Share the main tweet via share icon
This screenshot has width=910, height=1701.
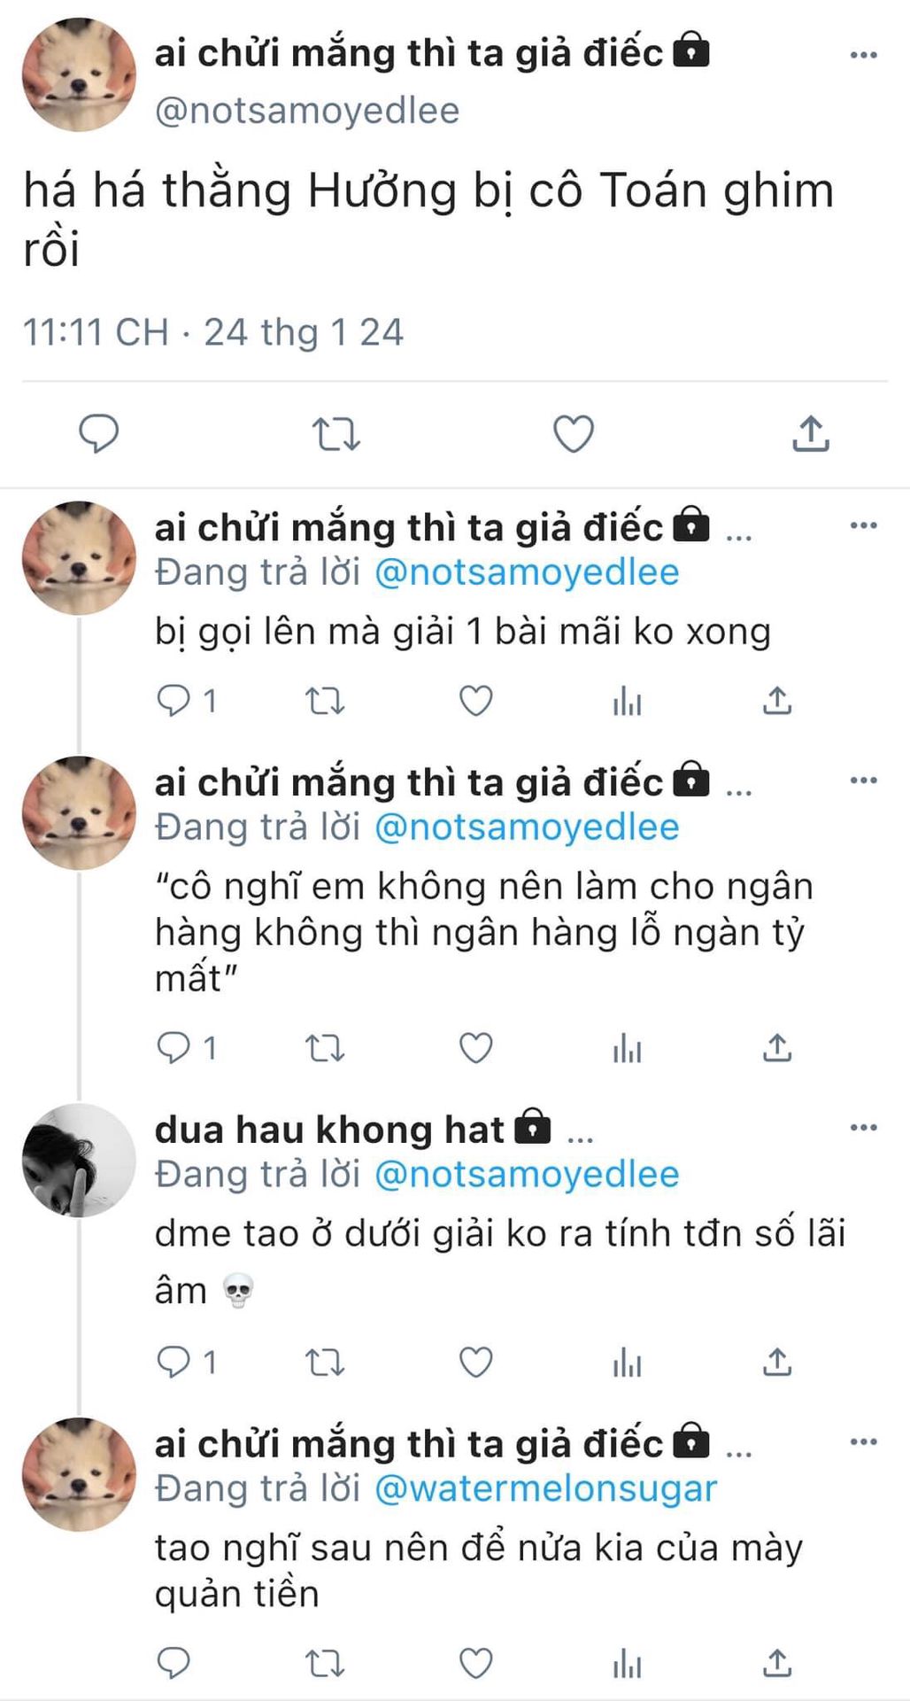810,434
